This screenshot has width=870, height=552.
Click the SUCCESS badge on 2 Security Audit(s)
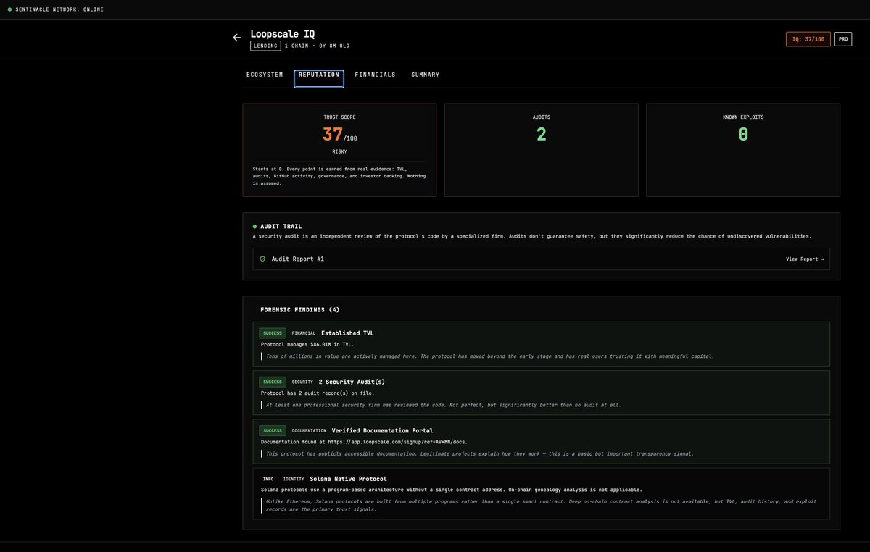tap(273, 382)
